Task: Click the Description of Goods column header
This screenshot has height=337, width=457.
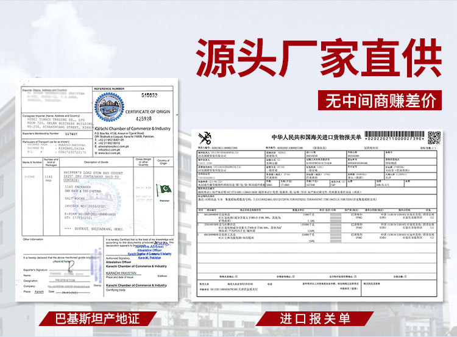Action: tap(96, 162)
